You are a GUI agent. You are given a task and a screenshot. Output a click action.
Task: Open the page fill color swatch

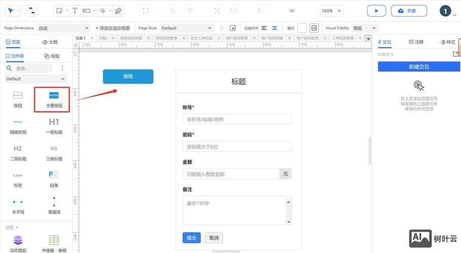click(302, 28)
